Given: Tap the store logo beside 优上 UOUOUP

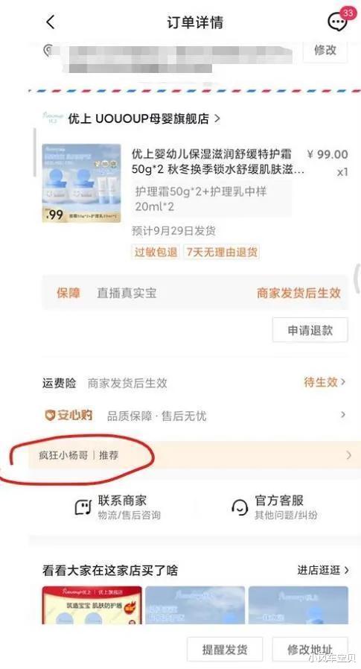Looking at the screenshot, I should coord(53,118).
